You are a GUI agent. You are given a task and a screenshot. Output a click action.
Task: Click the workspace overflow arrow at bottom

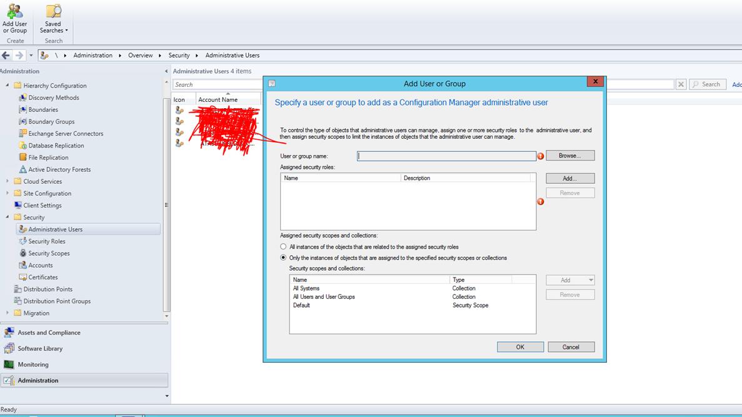tap(166, 396)
